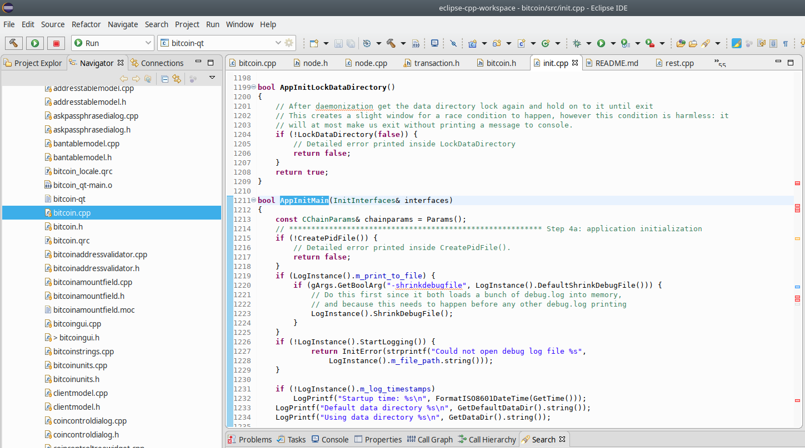
Task: Click the New Source Folder icon
Action: point(497,43)
